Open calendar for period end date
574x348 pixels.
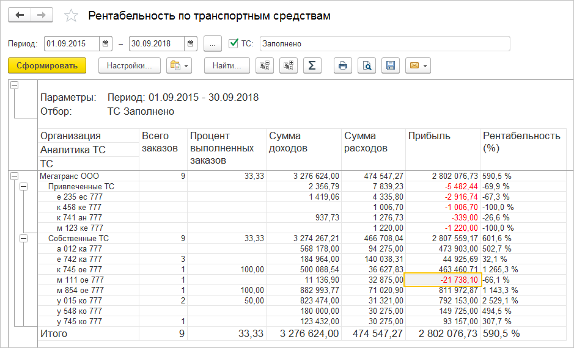click(191, 44)
